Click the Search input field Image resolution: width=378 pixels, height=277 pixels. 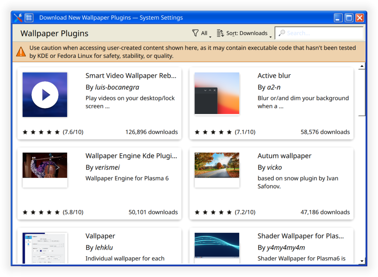click(x=319, y=33)
